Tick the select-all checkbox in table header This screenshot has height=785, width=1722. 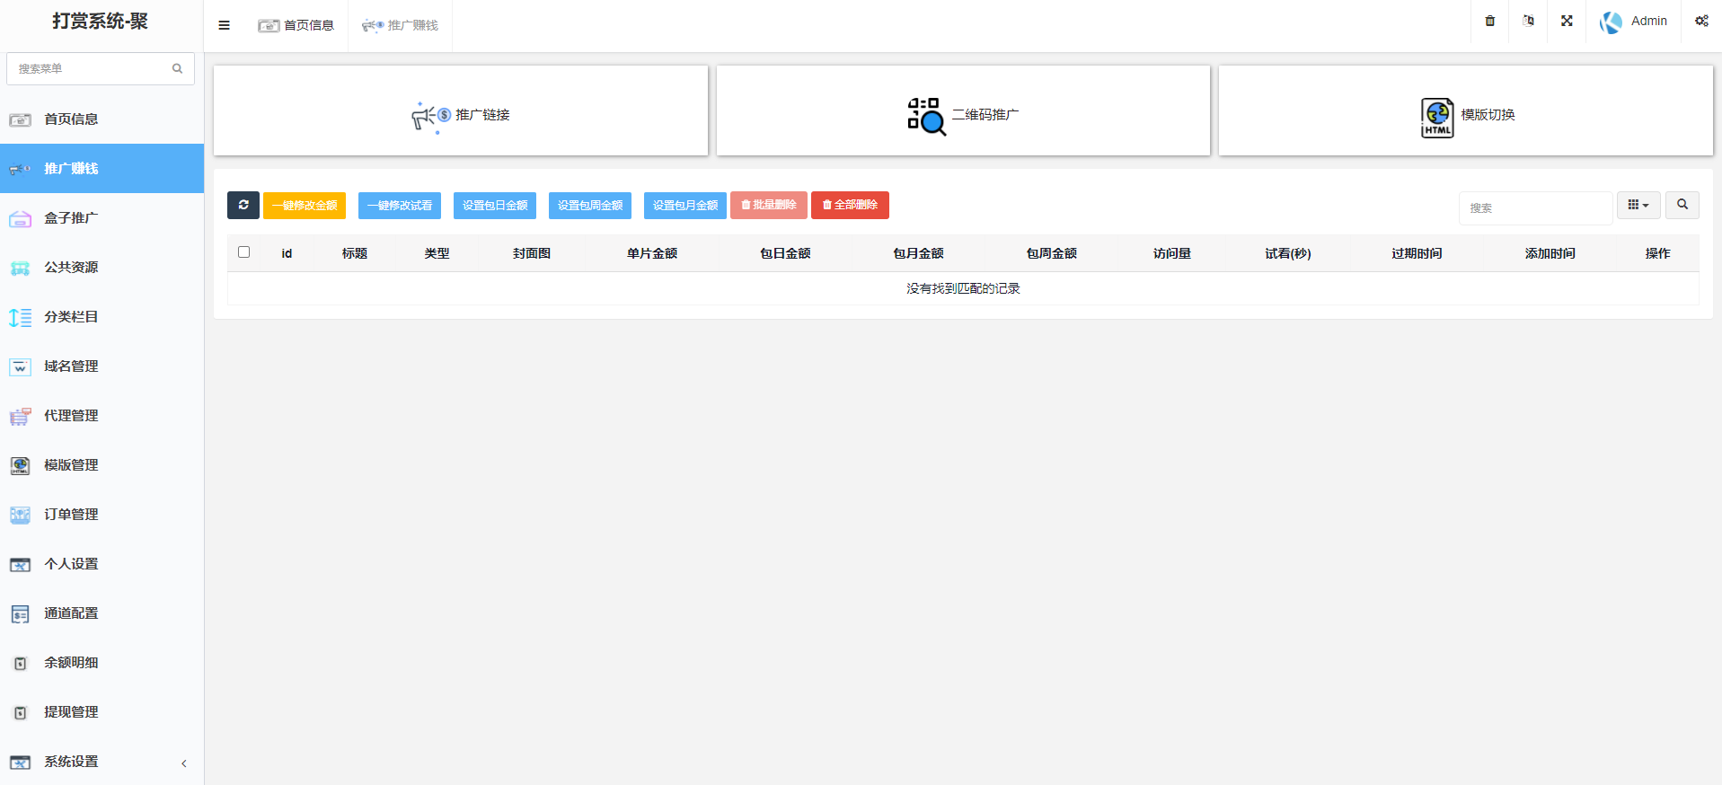point(243,252)
